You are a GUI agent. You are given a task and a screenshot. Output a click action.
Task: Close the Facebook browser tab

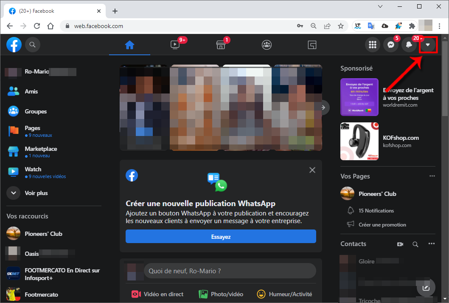click(99, 11)
